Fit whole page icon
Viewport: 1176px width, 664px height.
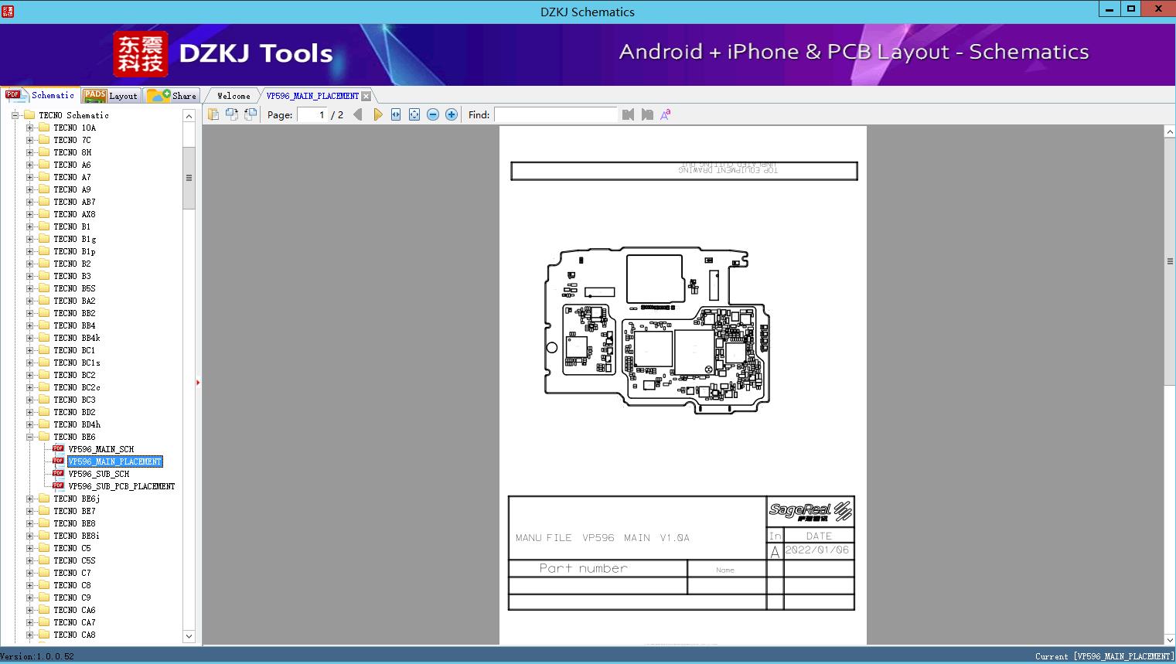pyautogui.click(x=414, y=114)
